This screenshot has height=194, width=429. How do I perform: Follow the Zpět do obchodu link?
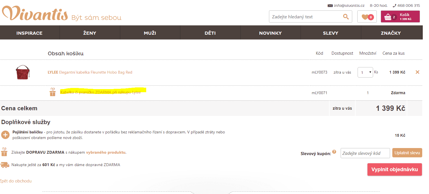[x=16, y=181]
